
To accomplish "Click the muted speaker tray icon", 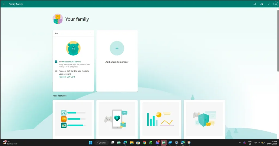I will tap(259, 143).
